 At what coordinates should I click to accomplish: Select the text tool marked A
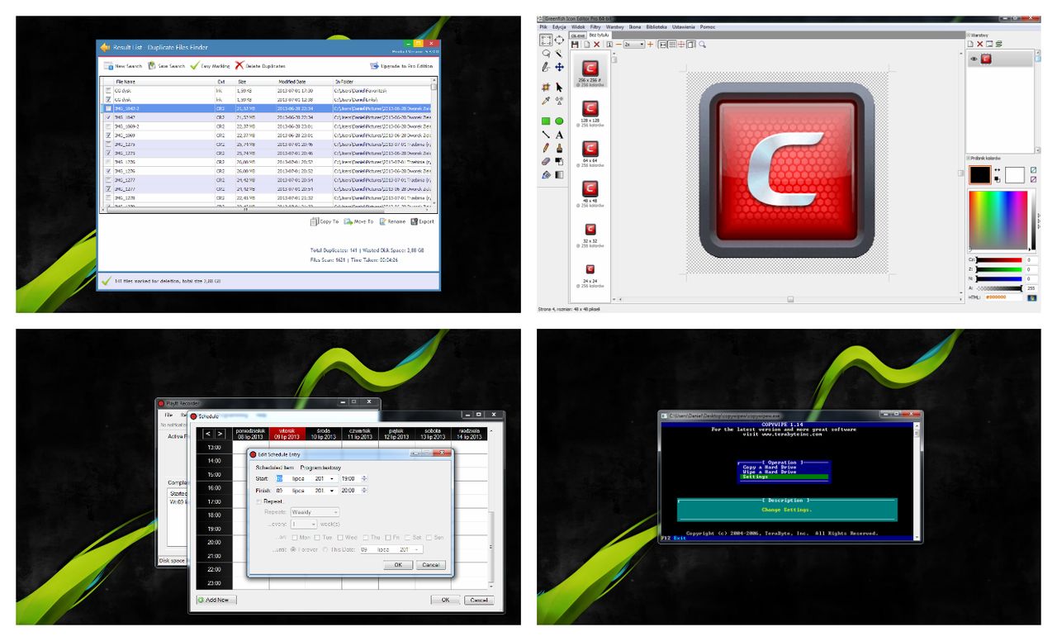[x=559, y=135]
